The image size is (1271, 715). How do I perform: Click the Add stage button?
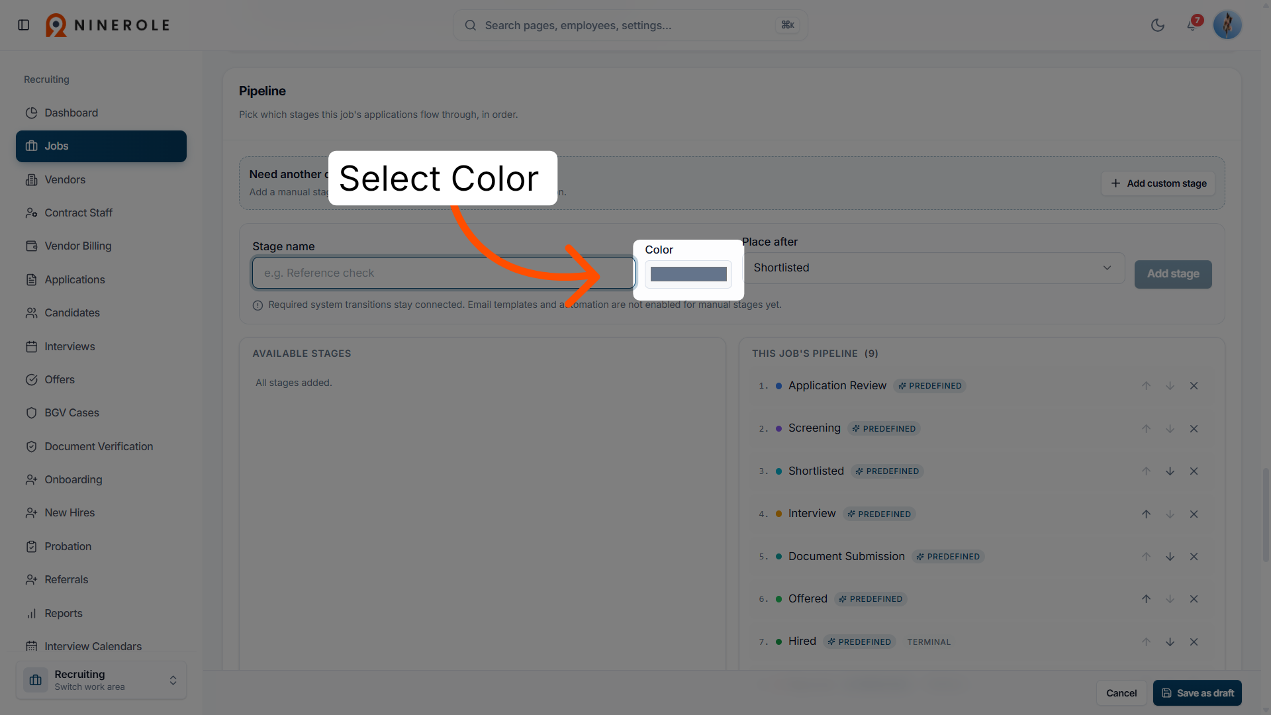tap(1173, 274)
